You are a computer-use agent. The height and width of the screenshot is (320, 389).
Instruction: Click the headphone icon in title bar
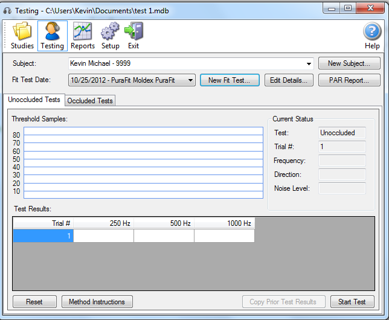7,8
